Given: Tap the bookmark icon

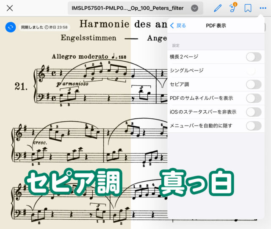Looking at the screenshot, I should [x=248, y=8].
